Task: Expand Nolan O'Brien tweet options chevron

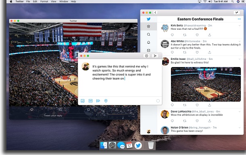Action: 240,128
